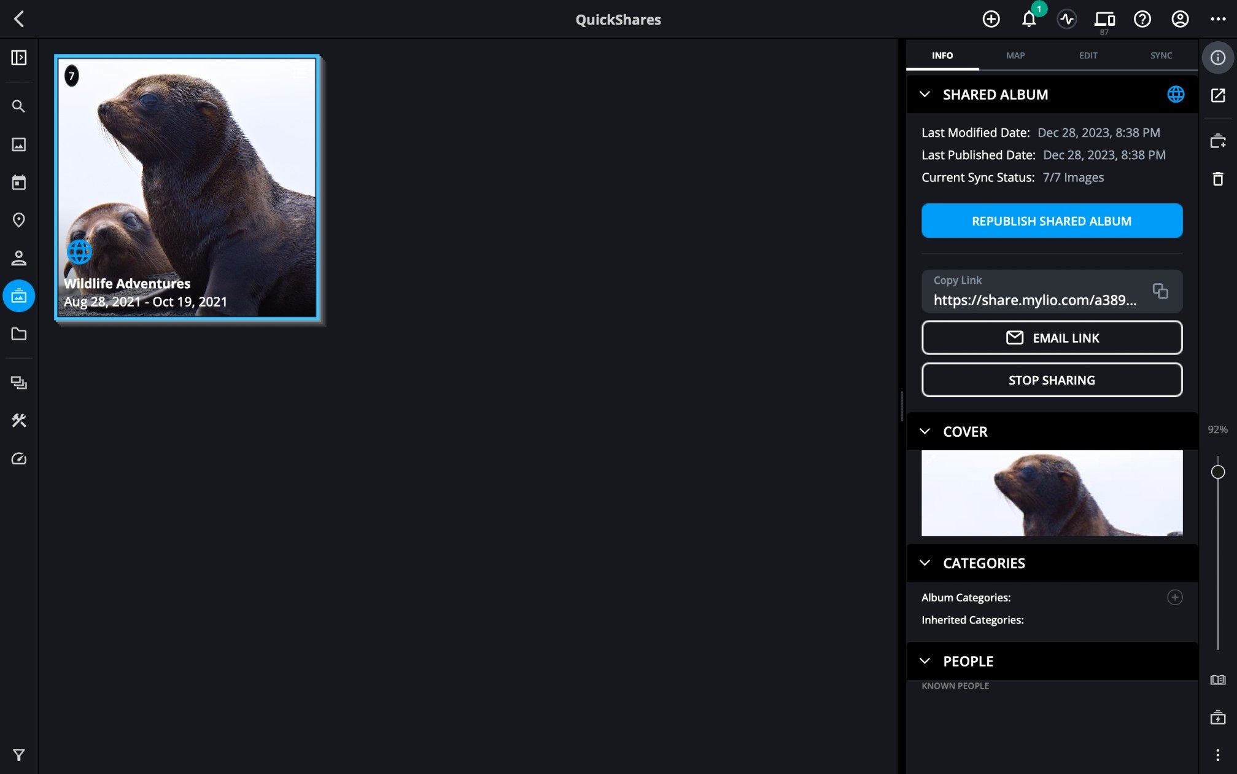Image resolution: width=1237 pixels, height=774 pixels.
Task: Delete album using trash icon
Action: (x=1218, y=179)
